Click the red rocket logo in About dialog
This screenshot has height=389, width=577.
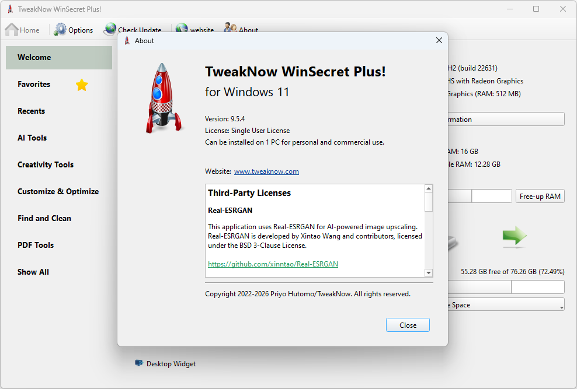click(164, 98)
